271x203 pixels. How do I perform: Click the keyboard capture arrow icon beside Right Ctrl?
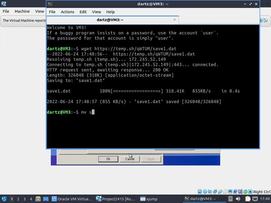(x=250, y=191)
